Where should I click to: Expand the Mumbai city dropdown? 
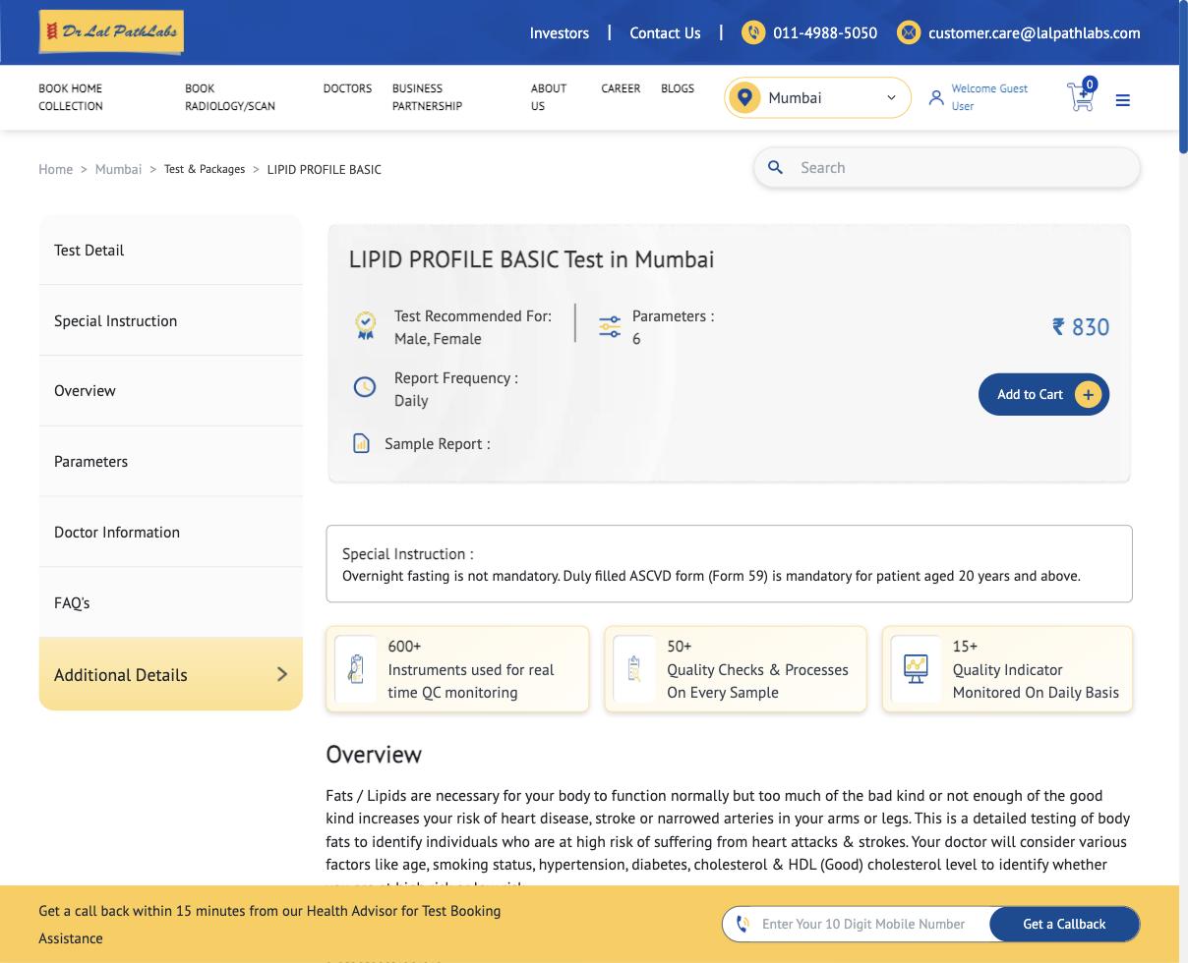pos(818,97)
